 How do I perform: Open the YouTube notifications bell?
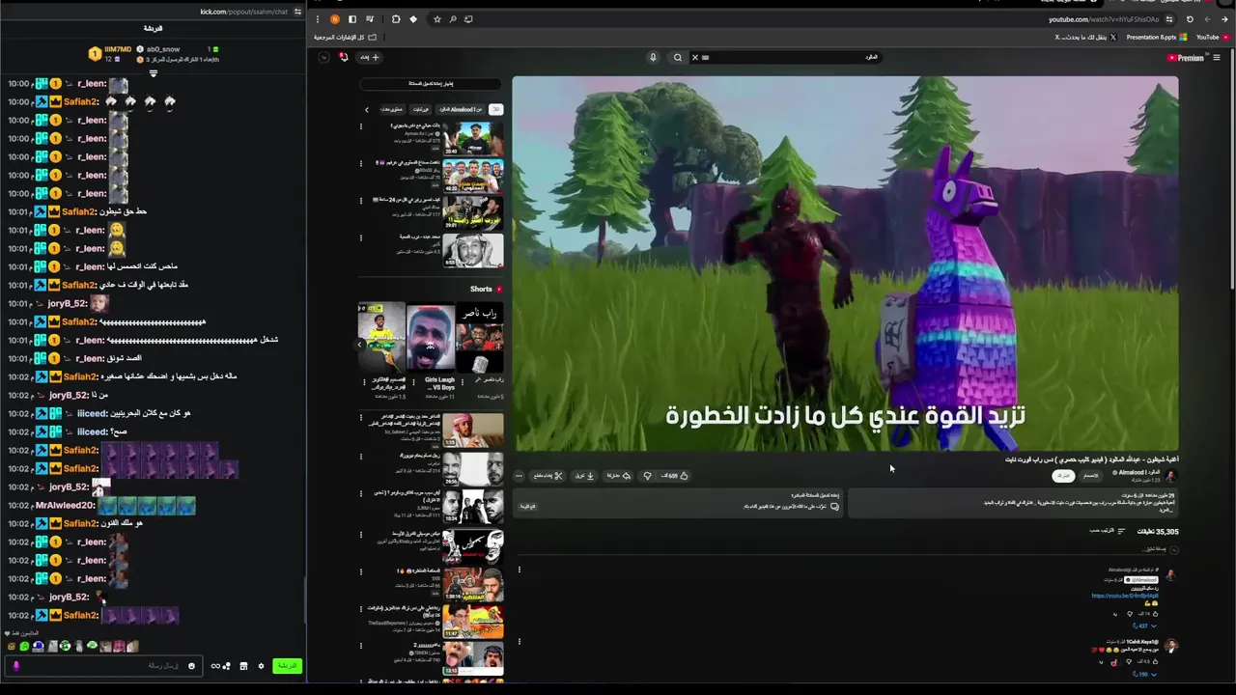pyautogui.click(x=344, y=57)
